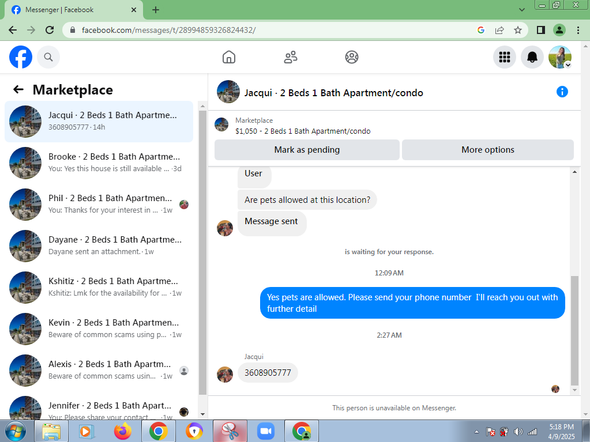Expand the tab search chevron

tap(521, 10)
